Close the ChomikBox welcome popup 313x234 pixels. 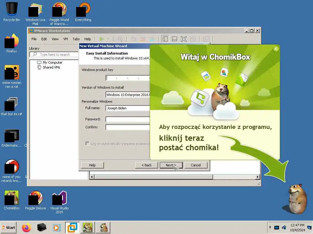click(276, 49)
